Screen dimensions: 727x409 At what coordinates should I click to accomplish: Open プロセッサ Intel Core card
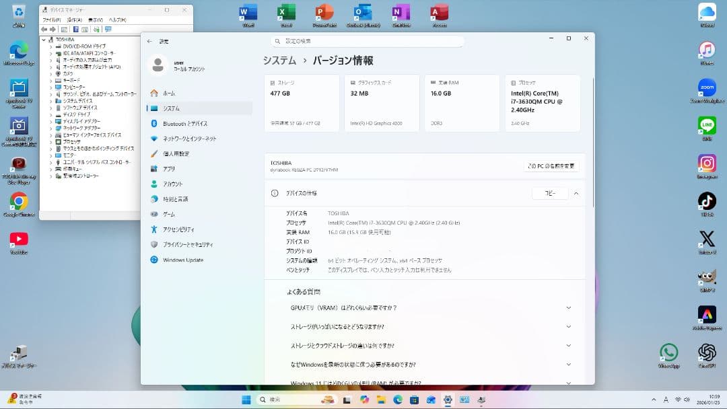click(543, 103)
